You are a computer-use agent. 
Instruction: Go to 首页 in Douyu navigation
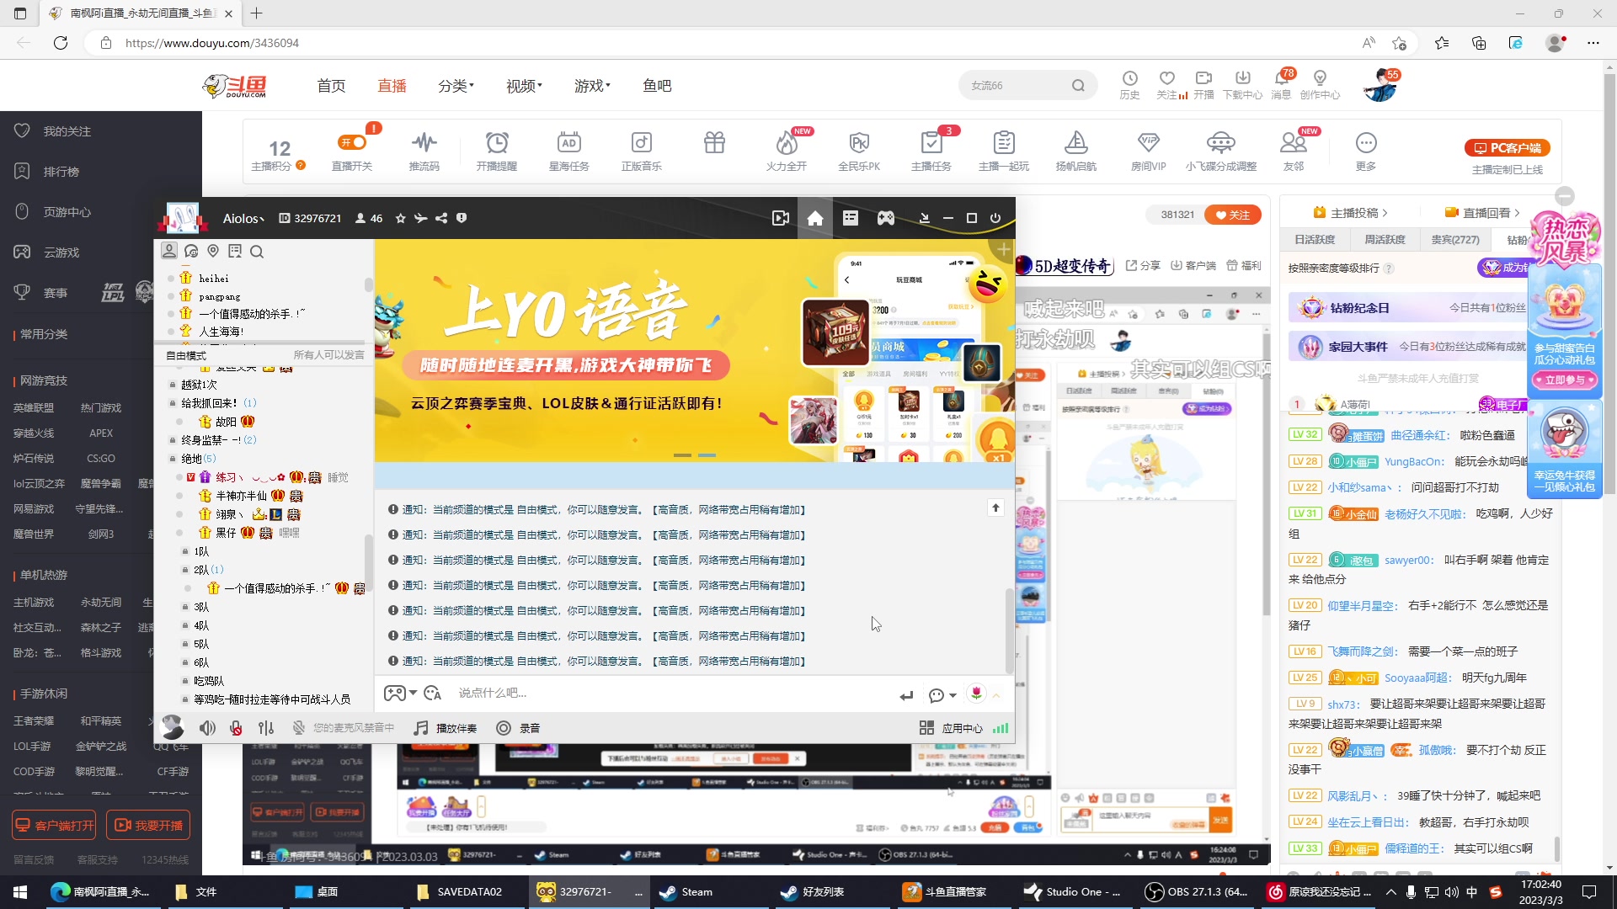point(331,86)
